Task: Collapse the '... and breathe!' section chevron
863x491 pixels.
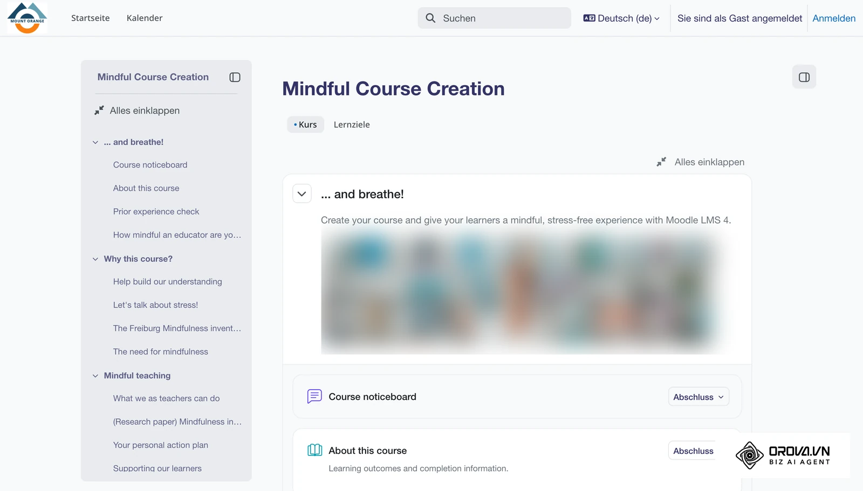Action: pyautogui.click(x=302, y=194)
